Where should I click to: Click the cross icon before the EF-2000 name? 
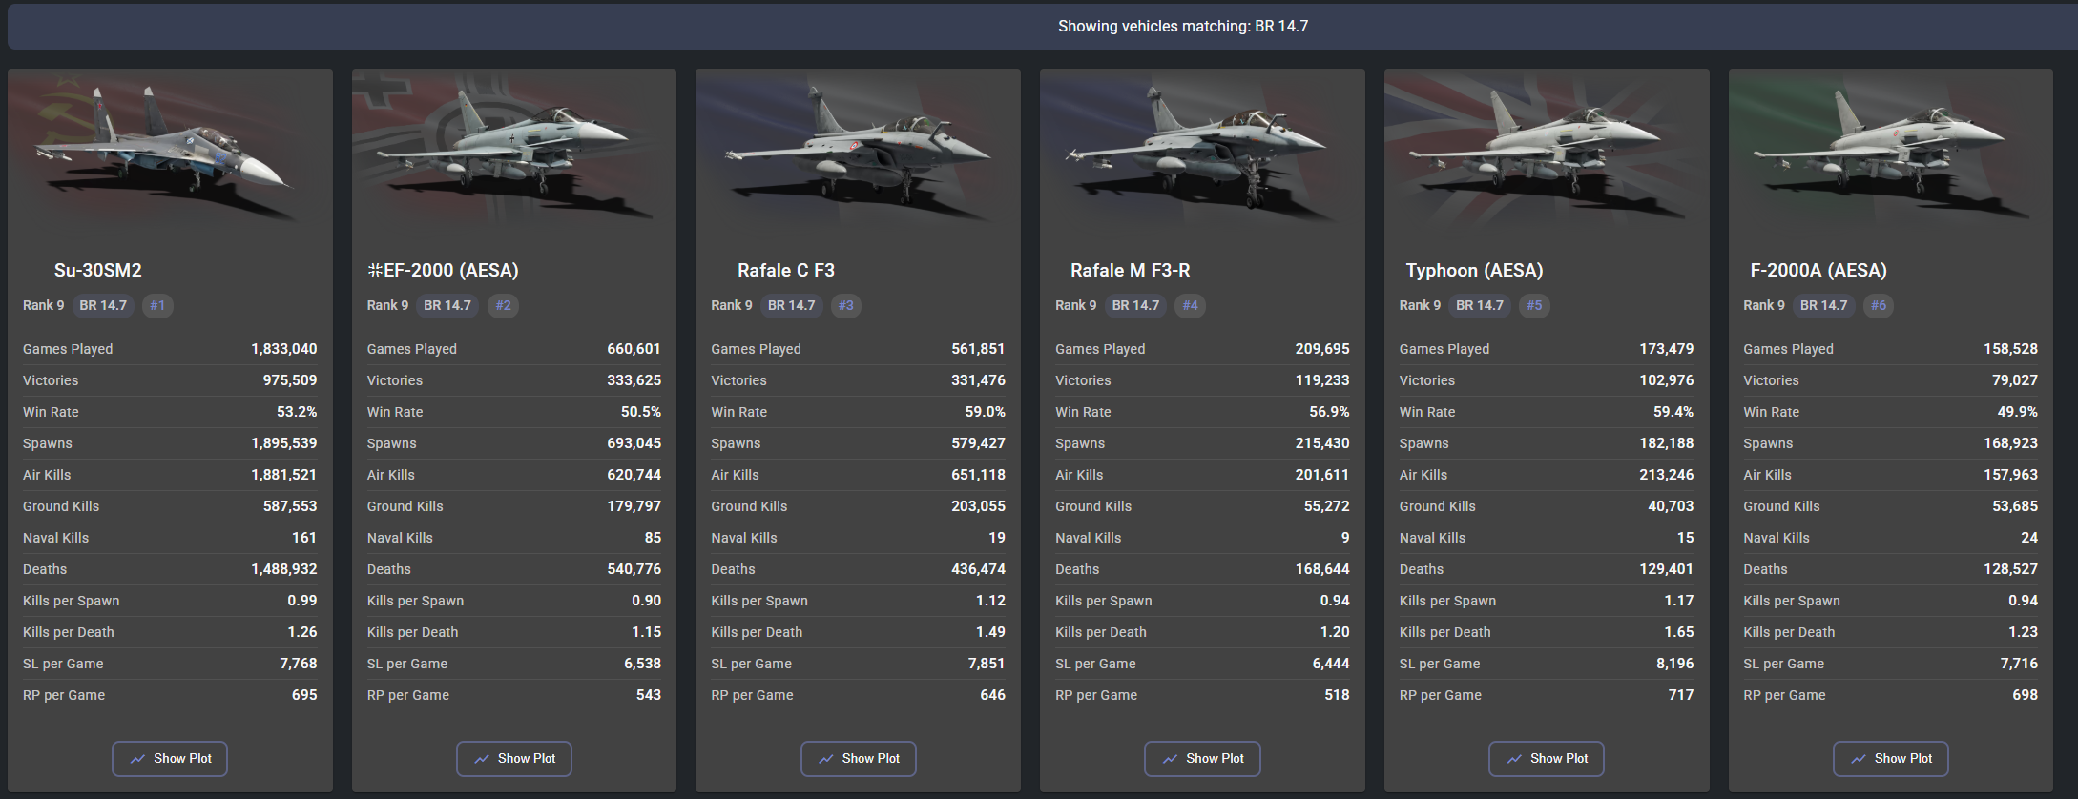click(x=374, y=271)
